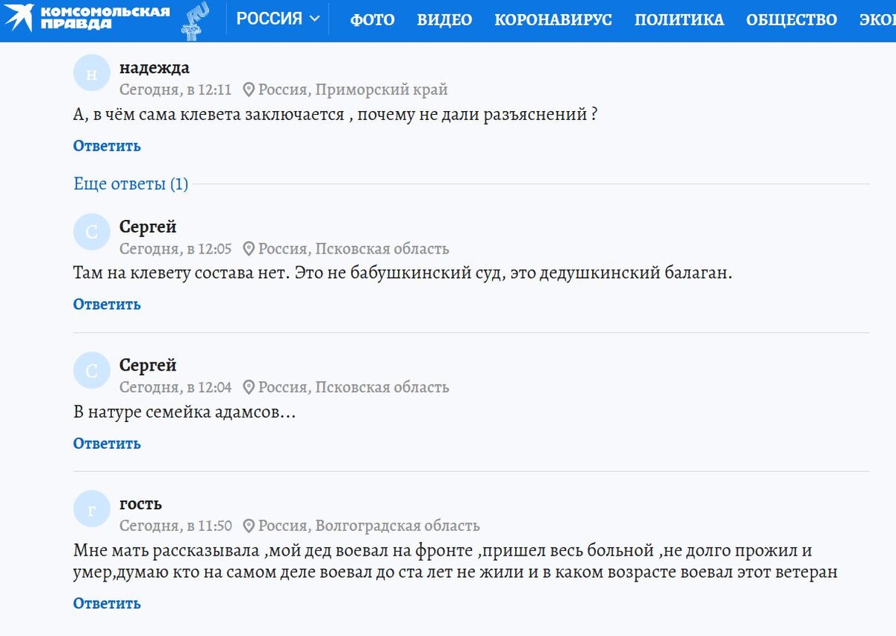Click the username гость
The width and height of the screenshot is (896, 636).
[140, 504]
